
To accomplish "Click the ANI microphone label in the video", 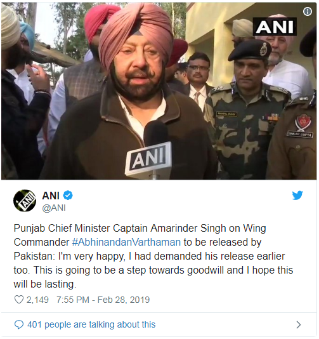I will pyautogui.click(x=149, y=157).
